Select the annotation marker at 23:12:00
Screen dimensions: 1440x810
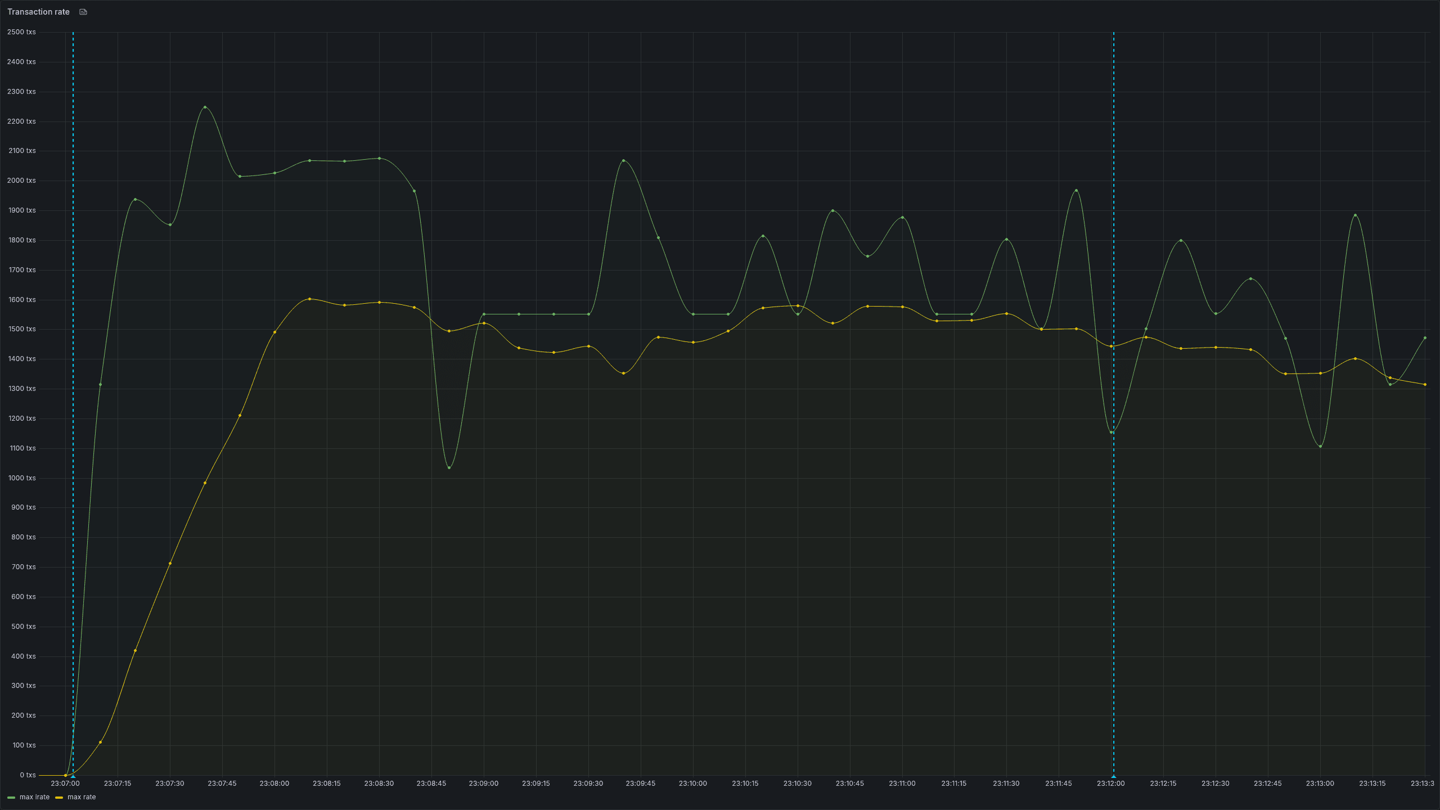pyautogui.click(x=1113, y=776)
